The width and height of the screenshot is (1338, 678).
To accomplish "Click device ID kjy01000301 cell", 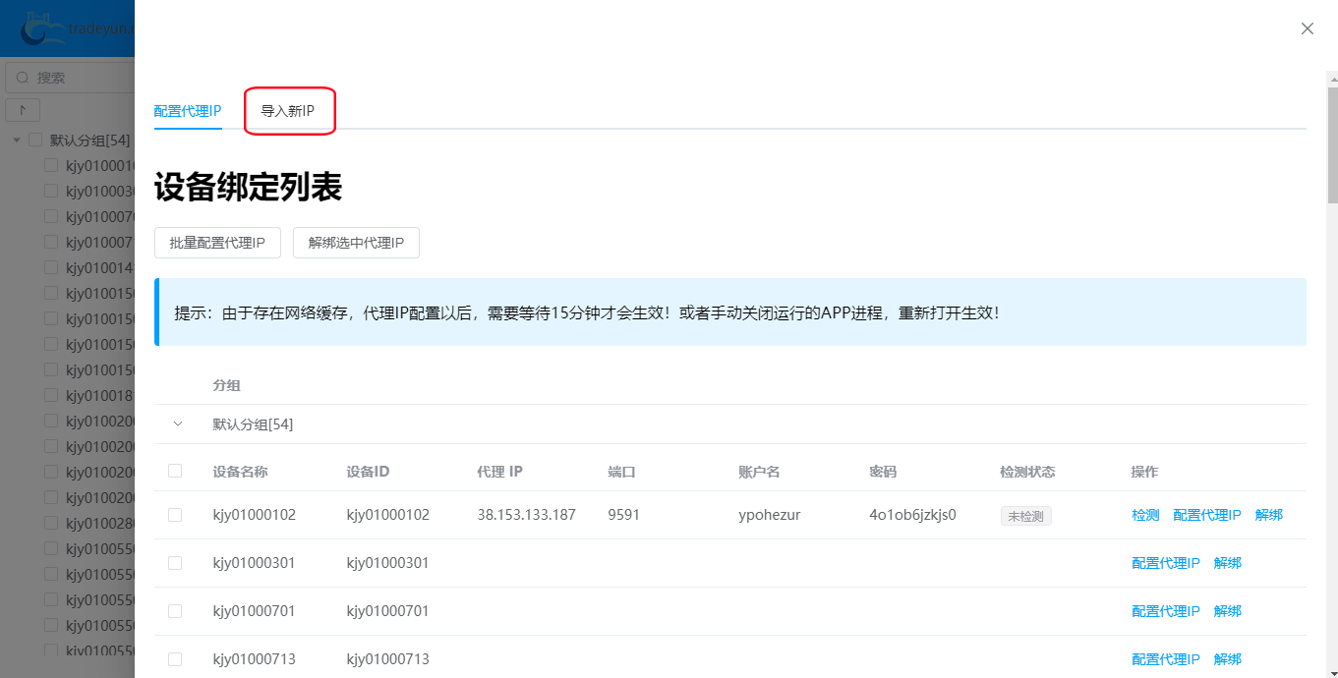I will pyautogui.click(x=388, y=563).
